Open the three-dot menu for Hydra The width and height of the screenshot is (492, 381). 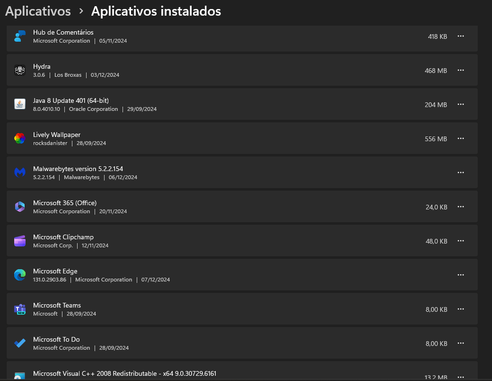point(461,70)
